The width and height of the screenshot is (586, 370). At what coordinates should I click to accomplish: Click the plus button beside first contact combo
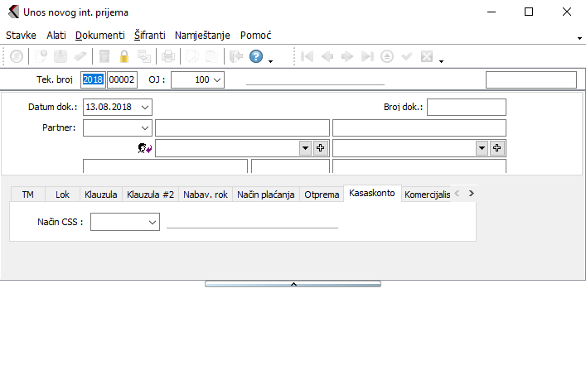click(x=321, y=147)
